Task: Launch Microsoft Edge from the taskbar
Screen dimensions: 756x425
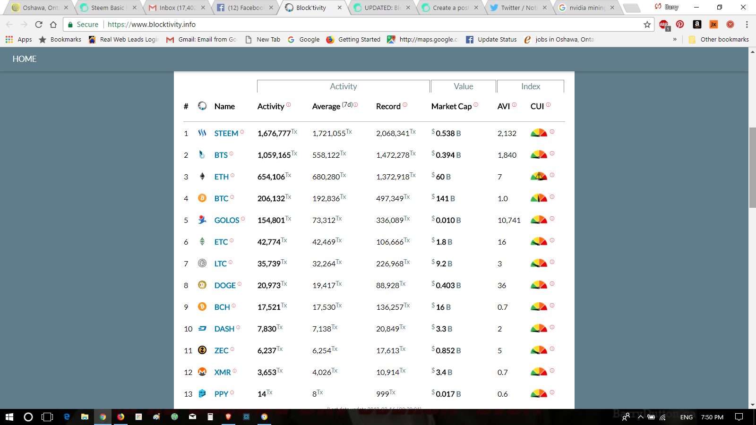Action: click(x=67, y=417)
